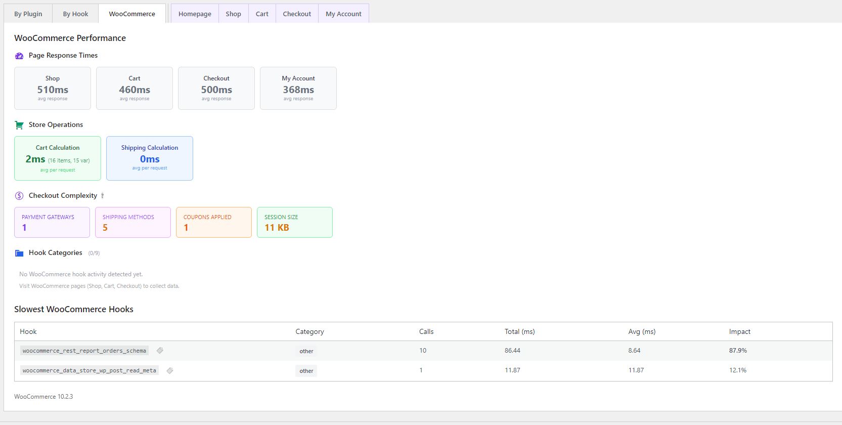The image size is (842, 425).
Task: Click tag icon beside woocommerce_rest_report_orders_schema
Action: [x=160, y=351]
